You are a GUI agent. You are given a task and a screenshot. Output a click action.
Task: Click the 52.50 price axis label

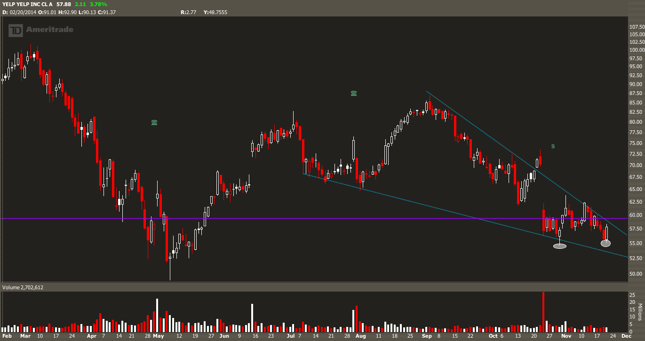[x=637, y=258]
